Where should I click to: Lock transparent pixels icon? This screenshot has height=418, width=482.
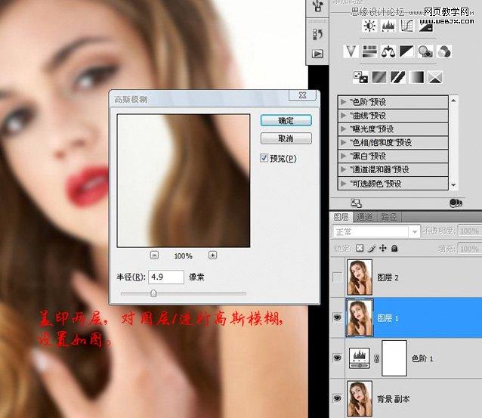[x=360, y=248]
